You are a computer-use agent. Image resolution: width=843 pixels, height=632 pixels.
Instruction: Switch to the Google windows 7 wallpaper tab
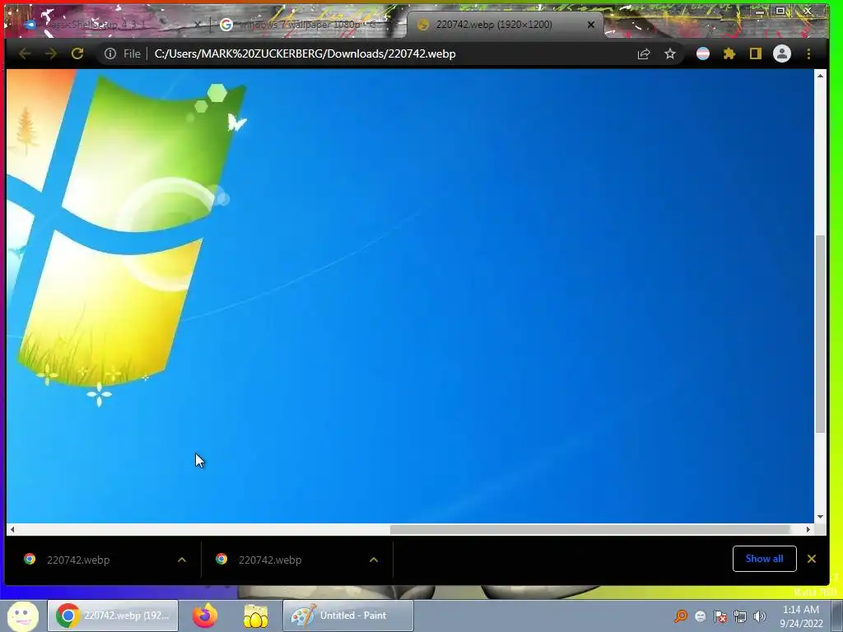[306, 25]
